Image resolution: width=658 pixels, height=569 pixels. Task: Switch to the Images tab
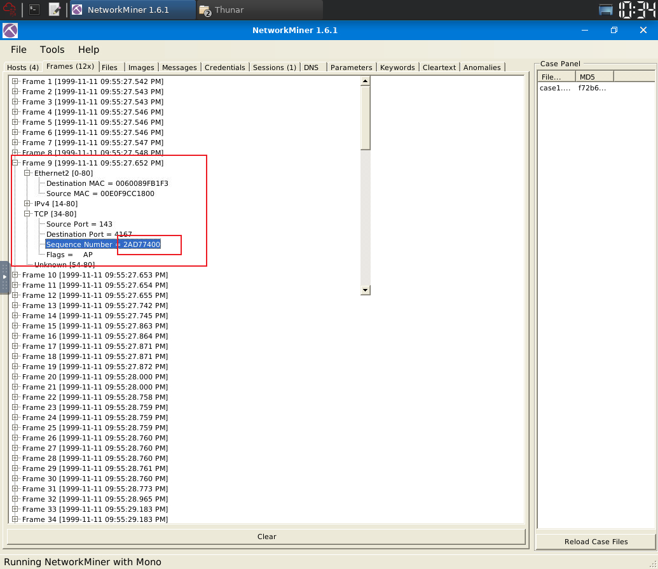141,67
